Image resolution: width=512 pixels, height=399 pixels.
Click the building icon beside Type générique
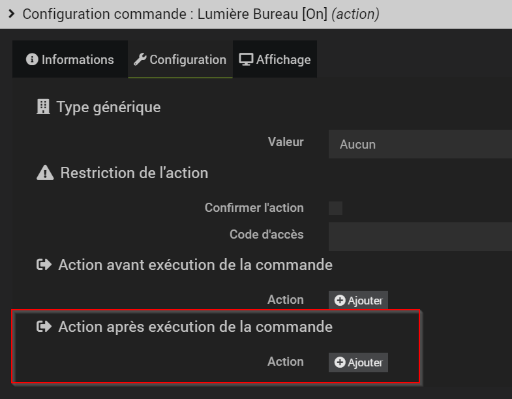point(43,107)
